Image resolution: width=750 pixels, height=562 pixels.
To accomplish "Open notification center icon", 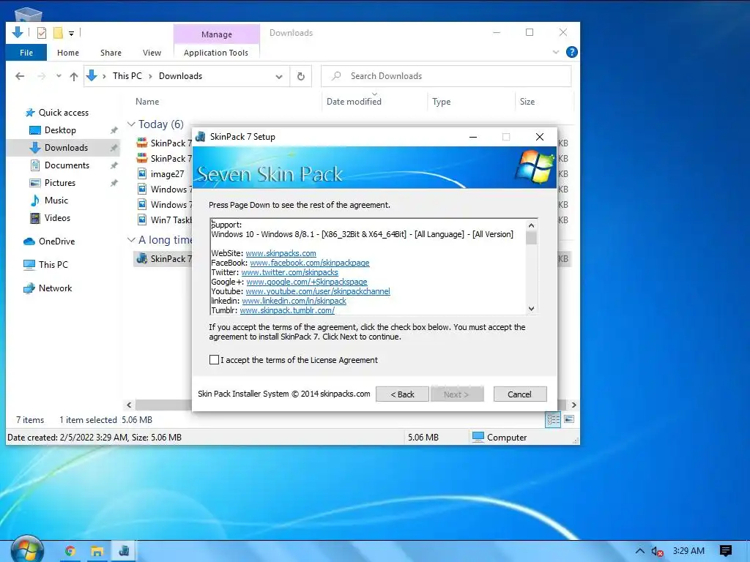I will click(726, 551).
